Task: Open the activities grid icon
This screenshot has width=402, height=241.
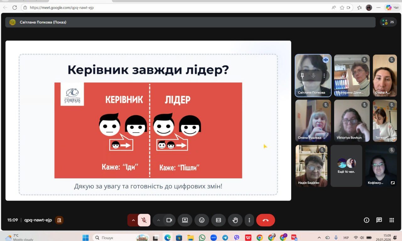Action: click(392, 220)
